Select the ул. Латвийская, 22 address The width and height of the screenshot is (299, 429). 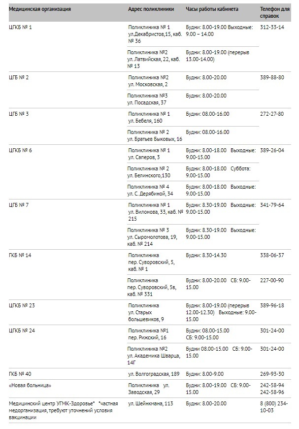pos(154,59)
